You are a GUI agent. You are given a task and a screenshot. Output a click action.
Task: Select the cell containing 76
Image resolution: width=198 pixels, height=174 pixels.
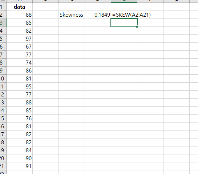(20, 119)
